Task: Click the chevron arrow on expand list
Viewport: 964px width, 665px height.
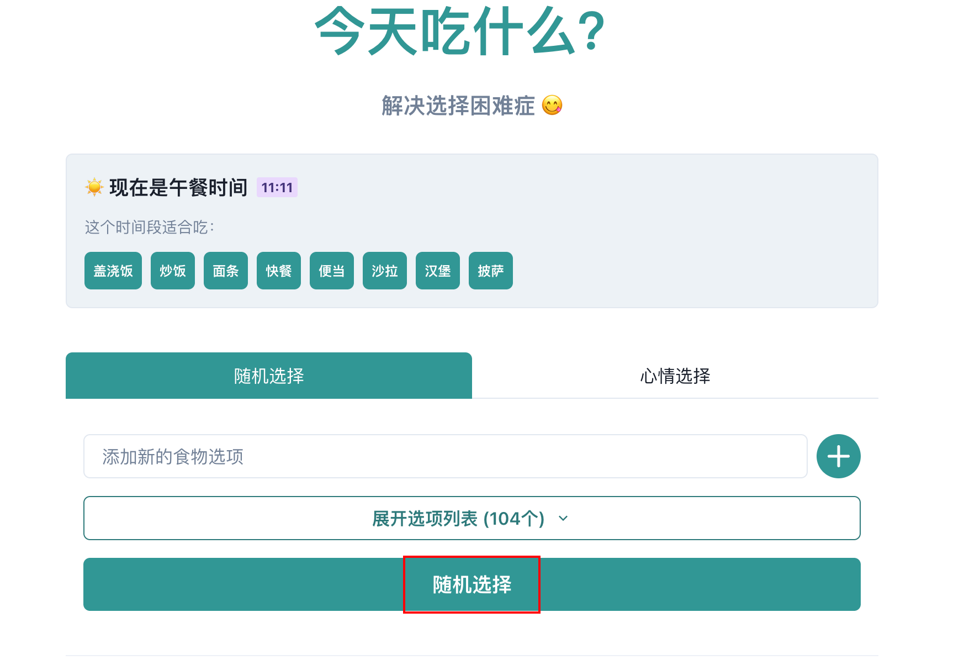Action: point(563,519)
